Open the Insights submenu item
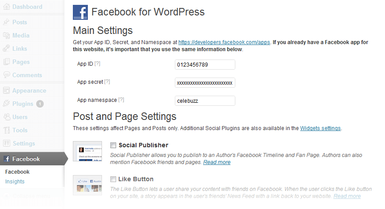The width and height of the screenshot is (385, 209). click(15, 182)
